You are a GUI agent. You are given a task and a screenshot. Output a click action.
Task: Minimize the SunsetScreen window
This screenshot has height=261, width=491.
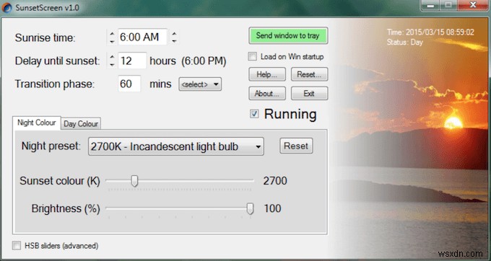pyautogui.click(x=431, y=5)
